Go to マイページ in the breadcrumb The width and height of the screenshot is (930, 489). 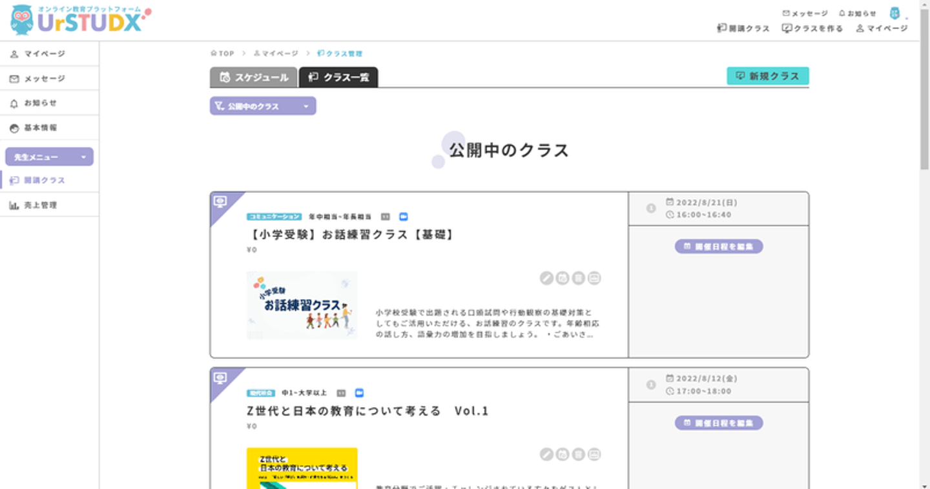point(276,54)
